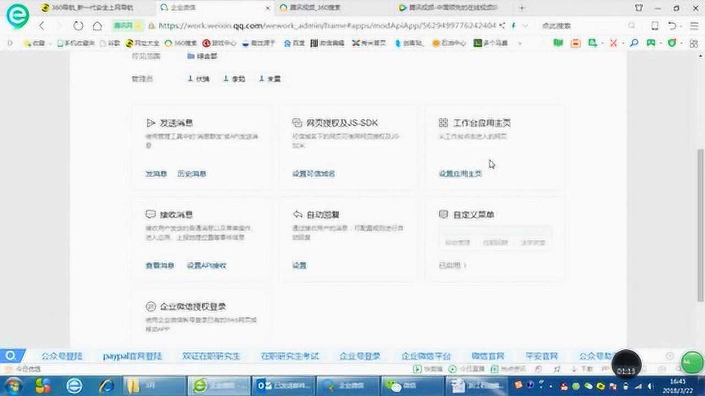This screenshot has height=396, width=705.
Task: Click the page vertical scrollbar
Action: point(701,226)
